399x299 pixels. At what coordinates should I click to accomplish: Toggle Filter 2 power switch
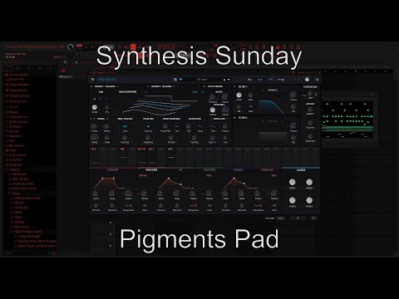(234, 118)
